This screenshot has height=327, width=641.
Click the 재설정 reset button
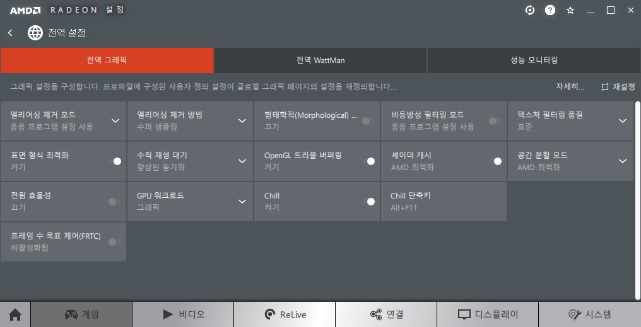click(x=618, y=87)
